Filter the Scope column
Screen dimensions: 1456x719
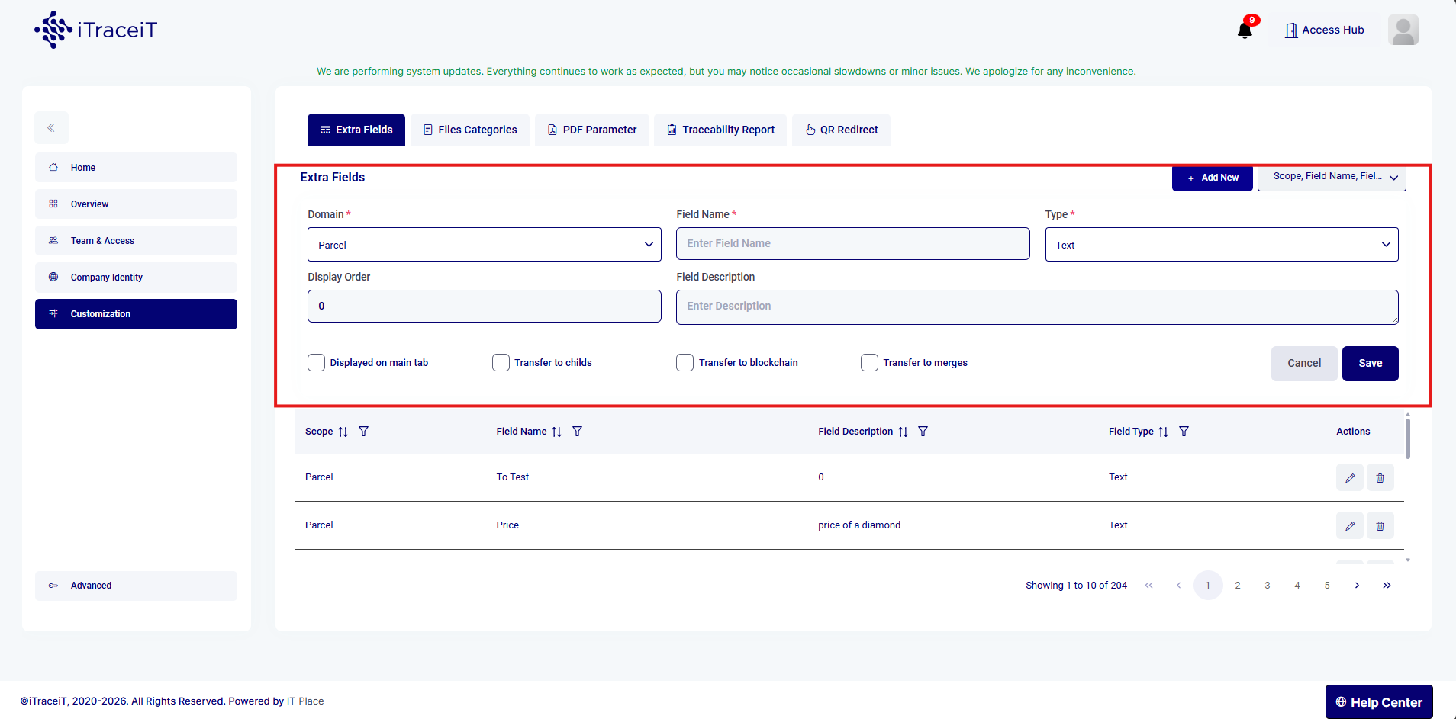click(x=364, y=432)
